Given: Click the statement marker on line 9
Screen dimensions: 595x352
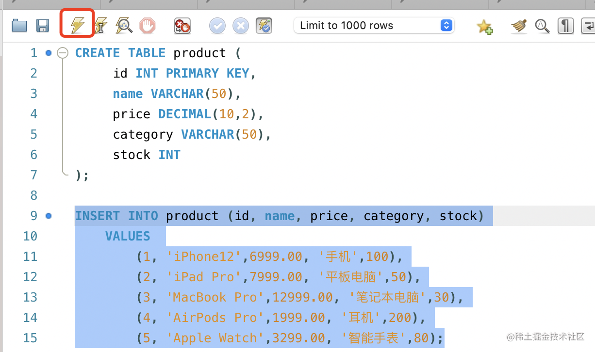Looking at the screenshot, I should tap(49, 216).
